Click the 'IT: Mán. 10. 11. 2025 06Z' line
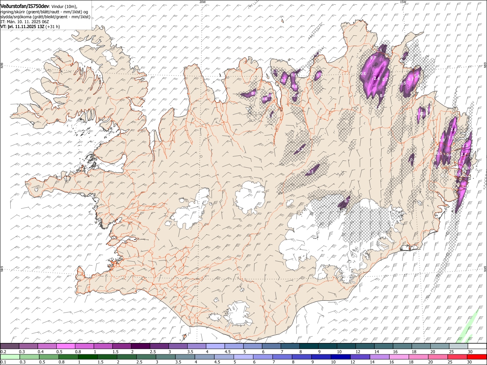This screenshot has width=487, height=365. pyautogui.click(x=25, y=22)
